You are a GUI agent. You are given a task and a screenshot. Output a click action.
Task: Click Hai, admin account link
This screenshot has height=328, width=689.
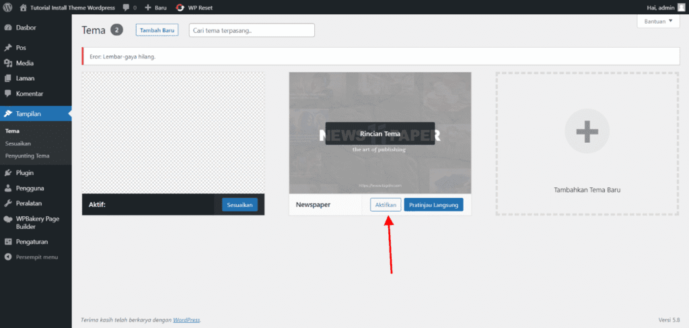point(661,7)
